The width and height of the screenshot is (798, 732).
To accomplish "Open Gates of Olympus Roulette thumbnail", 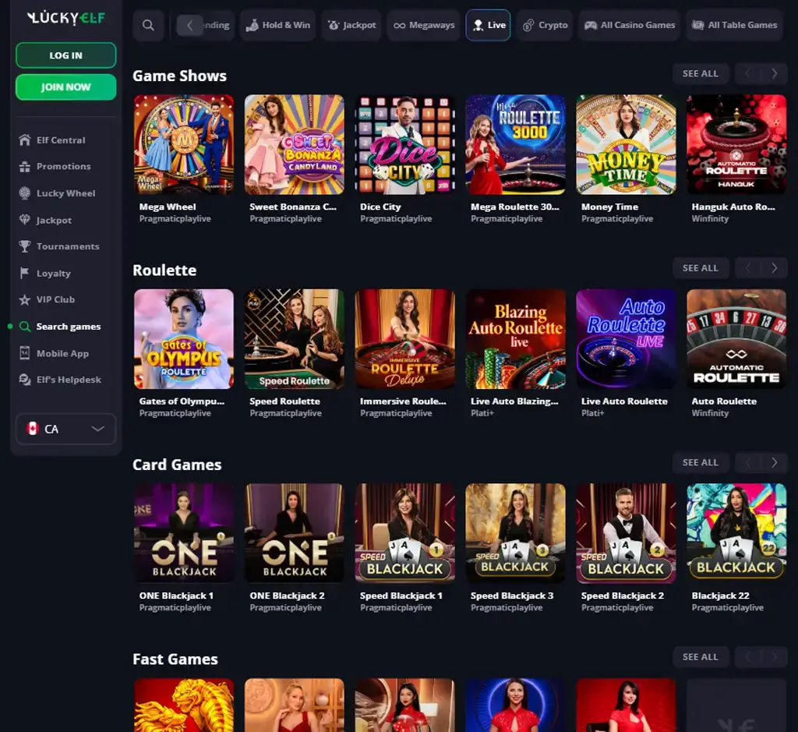I will pyautogui.click(x=184, y=339).
